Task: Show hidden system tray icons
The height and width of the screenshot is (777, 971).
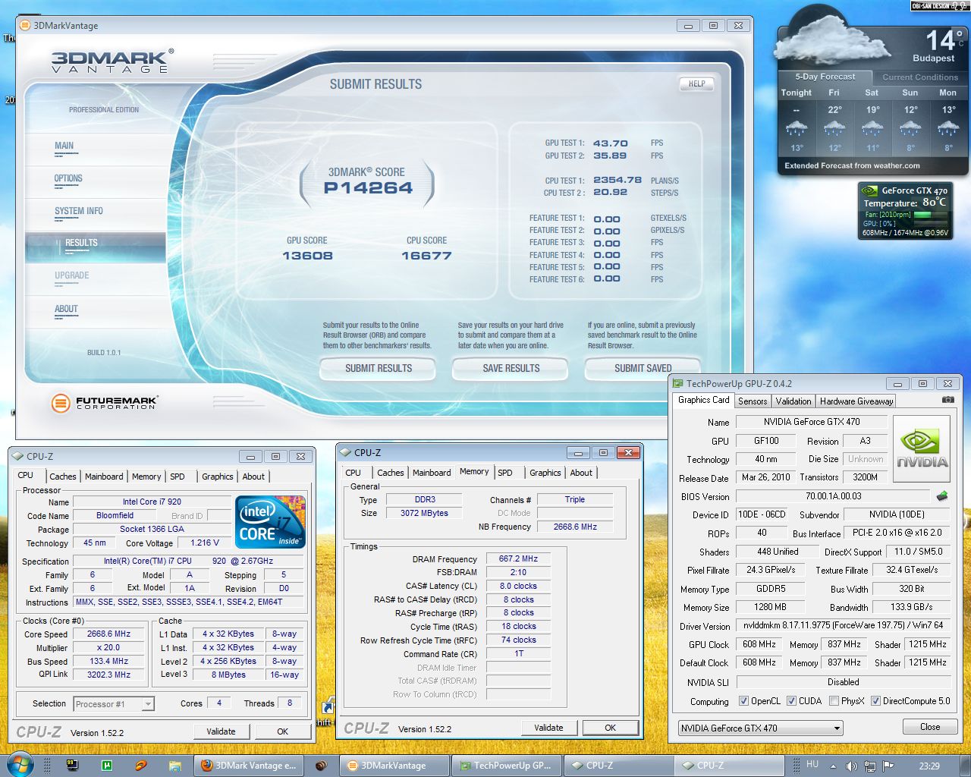Action: (833, 766)
